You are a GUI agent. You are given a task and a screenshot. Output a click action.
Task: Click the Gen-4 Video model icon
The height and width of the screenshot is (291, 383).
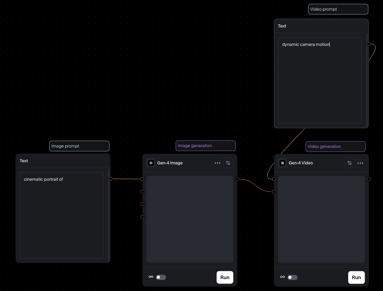283,163
